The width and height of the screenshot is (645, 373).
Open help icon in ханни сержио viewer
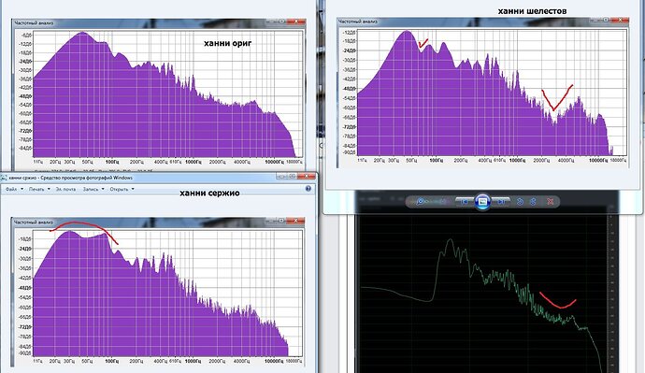coord(308,189)
